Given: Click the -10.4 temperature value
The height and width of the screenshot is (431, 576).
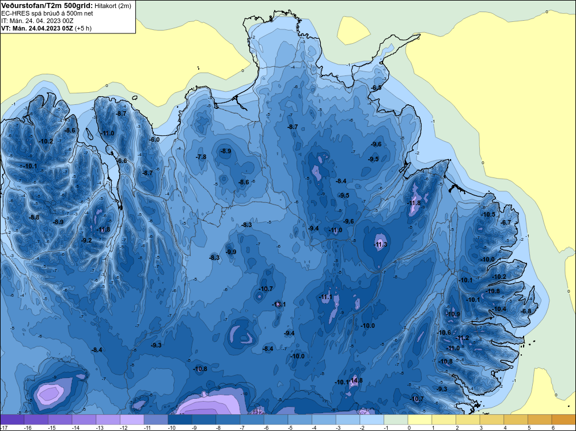Looking at the screenshot, I should (x=499, y=309).
